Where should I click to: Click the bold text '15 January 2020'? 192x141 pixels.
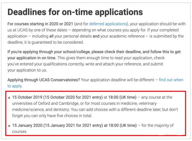[27, 125]
